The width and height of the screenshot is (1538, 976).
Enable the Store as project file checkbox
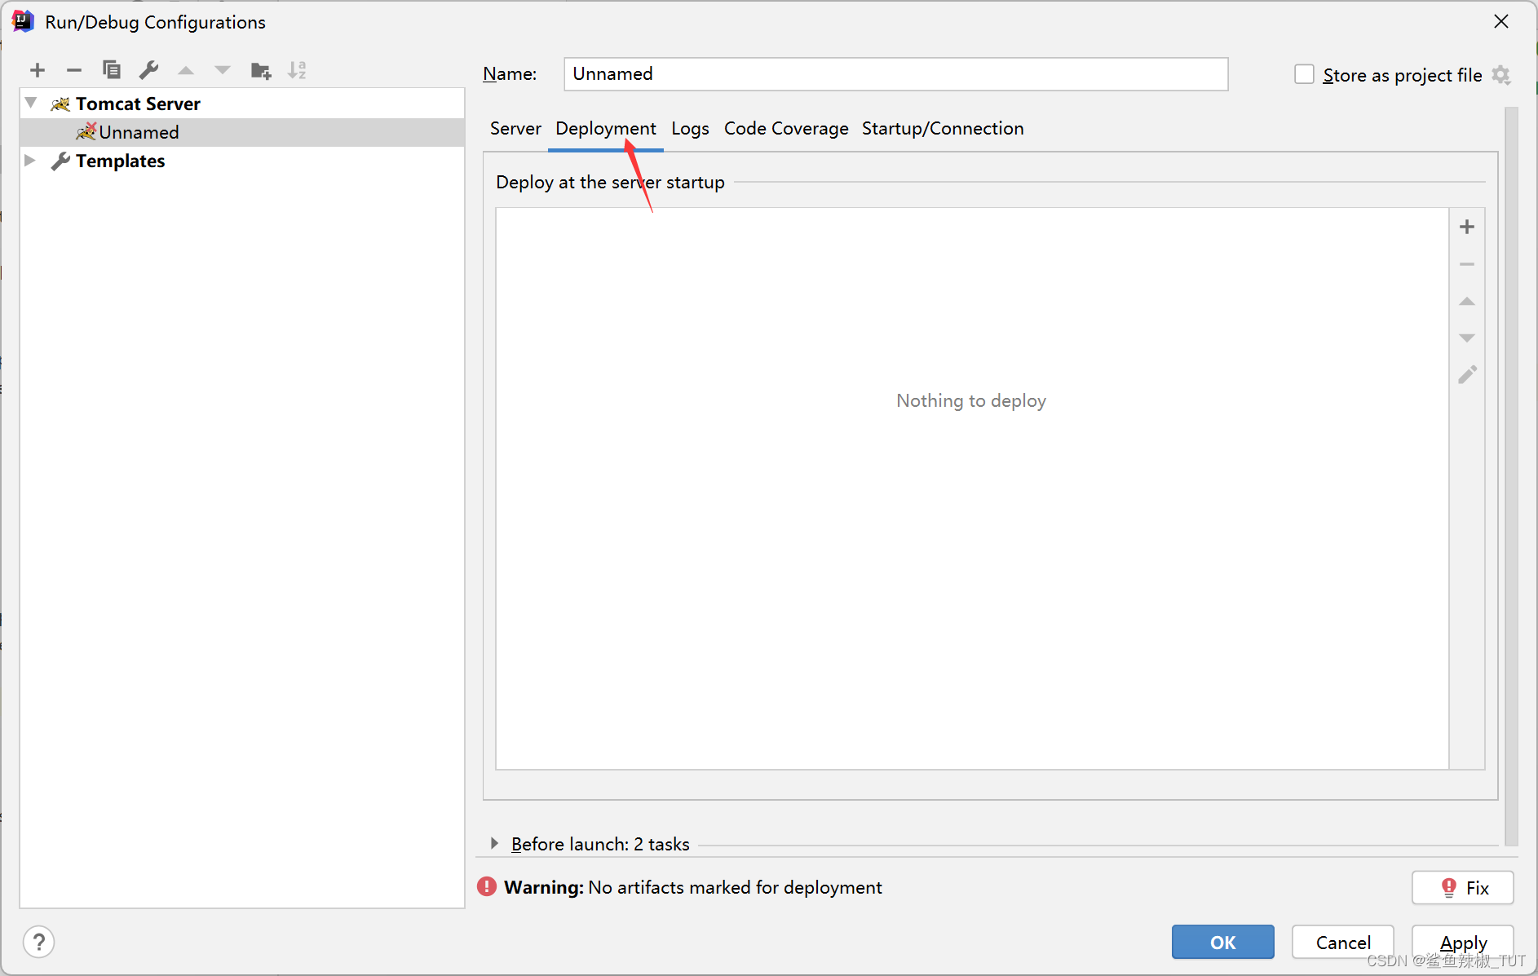(1305, 74)
